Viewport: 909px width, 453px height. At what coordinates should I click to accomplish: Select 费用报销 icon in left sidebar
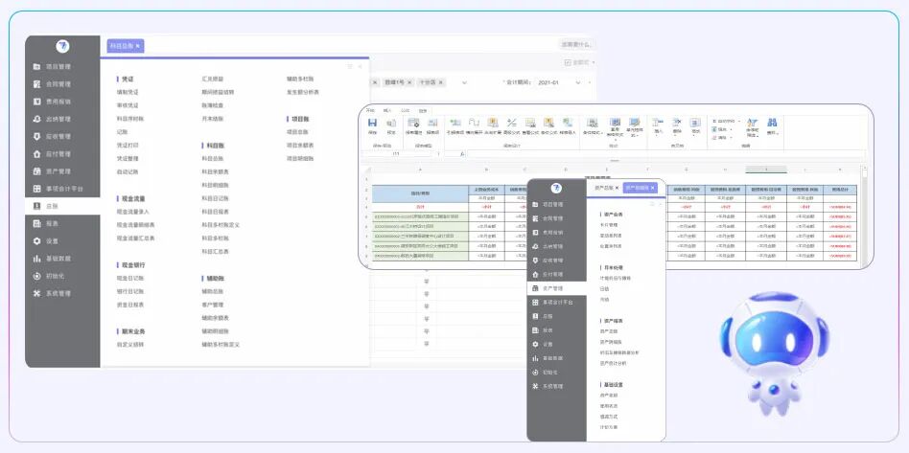pyautogui.click(x=36, y=102)
